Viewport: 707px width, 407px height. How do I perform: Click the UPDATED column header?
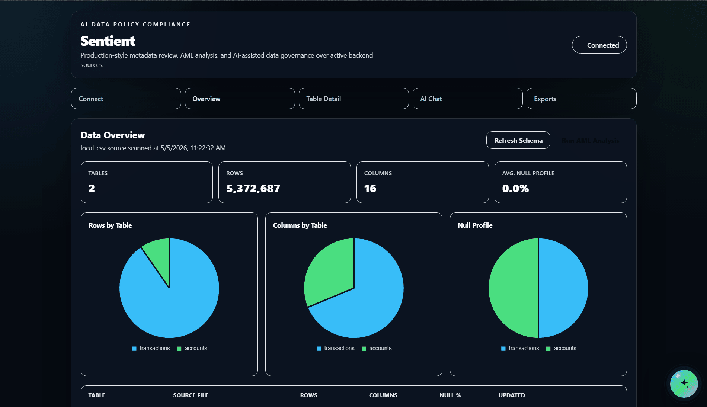(x=512, y=395)
